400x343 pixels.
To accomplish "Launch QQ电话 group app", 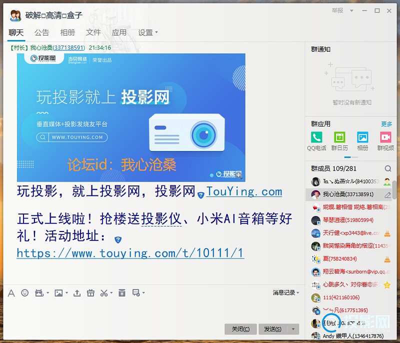I will (x=316, y=137).
